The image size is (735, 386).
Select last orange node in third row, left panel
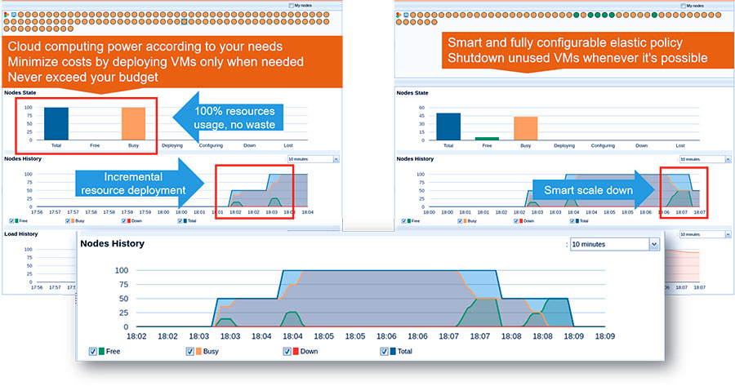click(x=70, y=29)
